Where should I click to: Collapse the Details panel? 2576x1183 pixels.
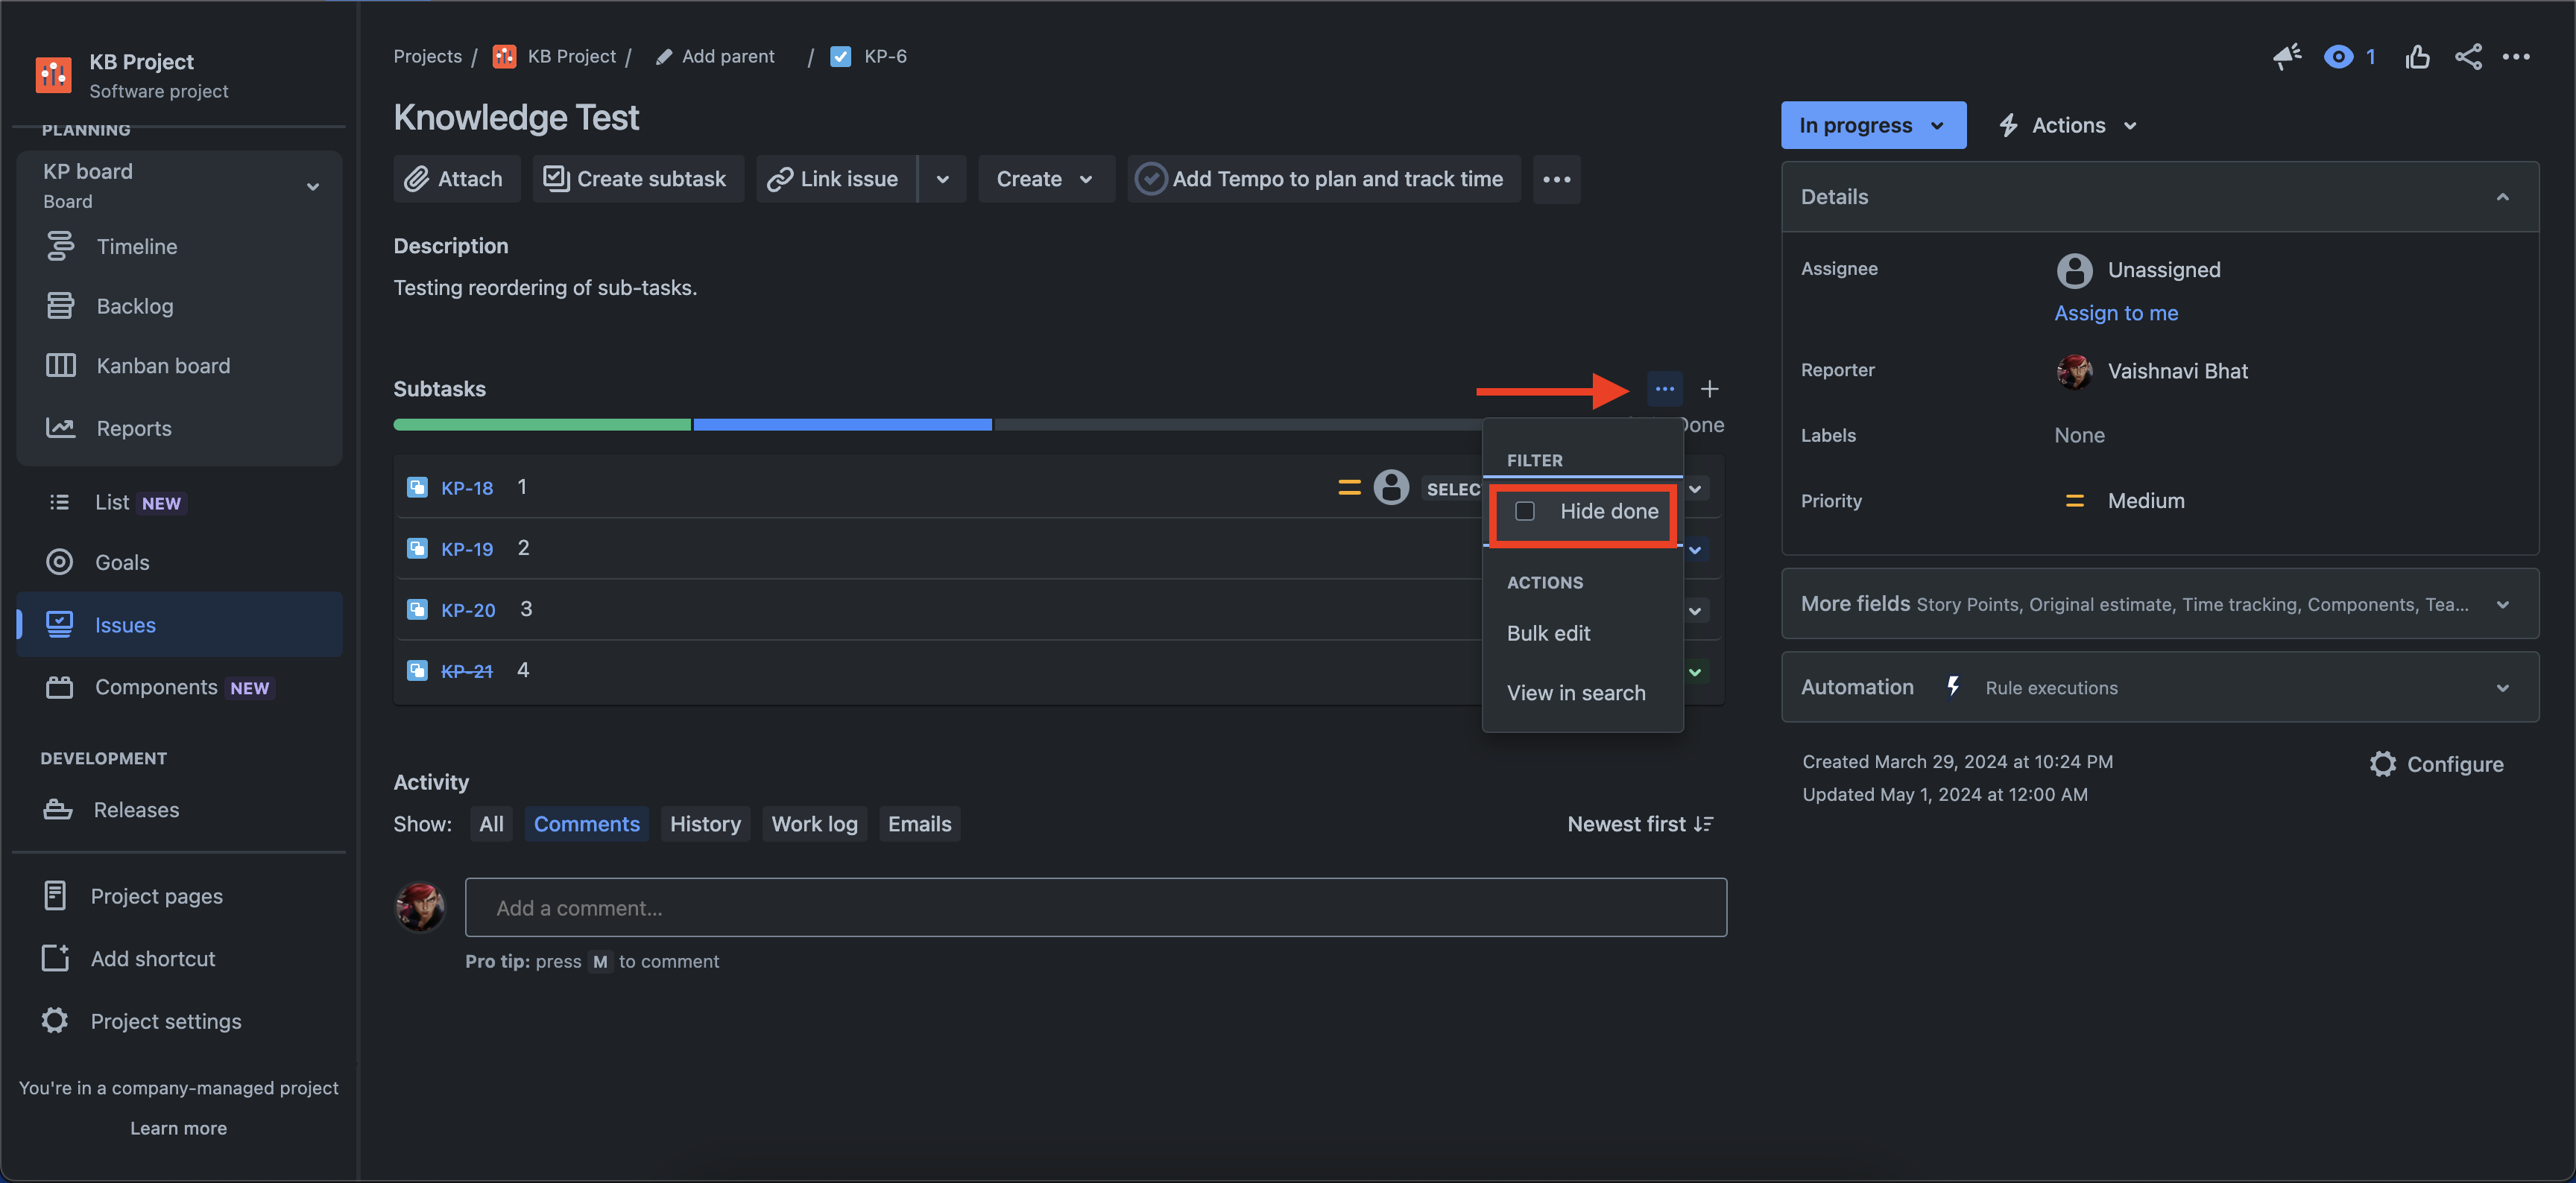pyautogui.click(x=2502, y=197)
